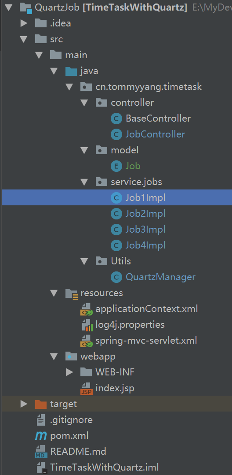This screenshot has height=475, width=232.
Task: Click the pom.xml Maven icon
Action: (40, 436)
